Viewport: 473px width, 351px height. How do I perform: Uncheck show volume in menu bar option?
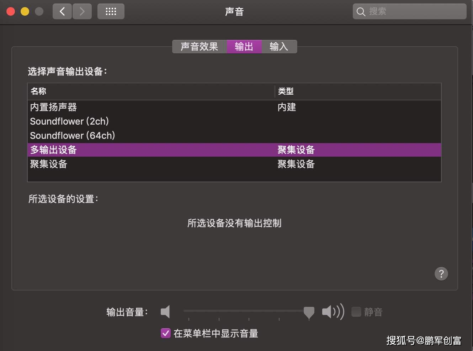165,333
